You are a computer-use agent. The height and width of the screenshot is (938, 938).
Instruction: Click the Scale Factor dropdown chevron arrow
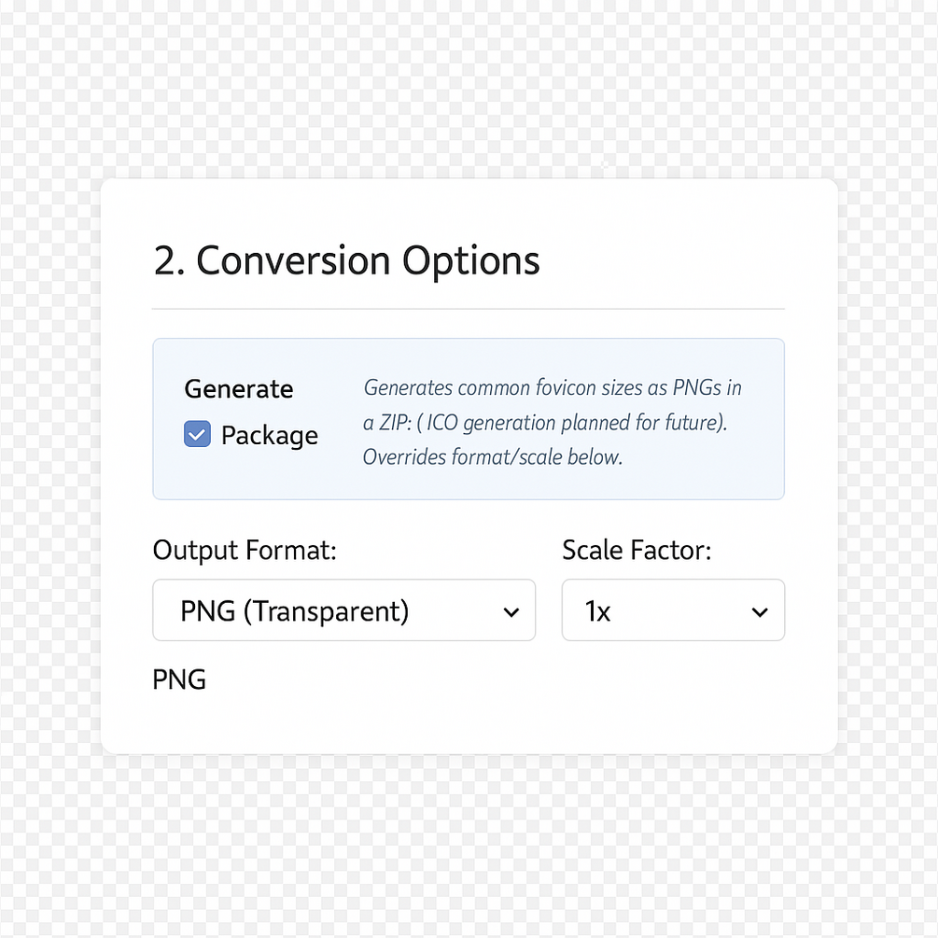tap(760, 612)
